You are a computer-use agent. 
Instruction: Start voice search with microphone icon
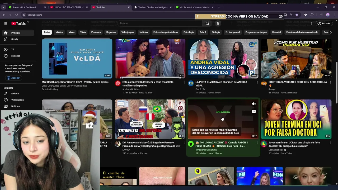(x=218, y=23)
